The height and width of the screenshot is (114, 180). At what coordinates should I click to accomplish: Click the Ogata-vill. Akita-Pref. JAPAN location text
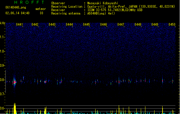point(131,7)
